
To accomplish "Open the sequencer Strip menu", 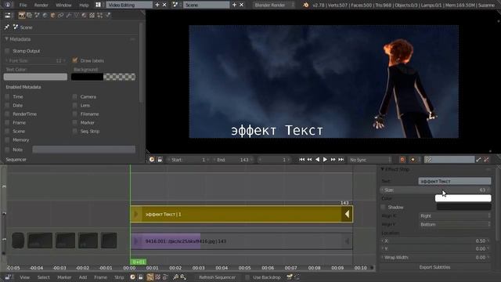I will click(119, 277).
